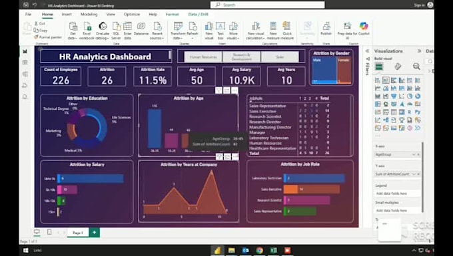Expand Sum of AttritionCount field chevron

(x=414, y=174)
